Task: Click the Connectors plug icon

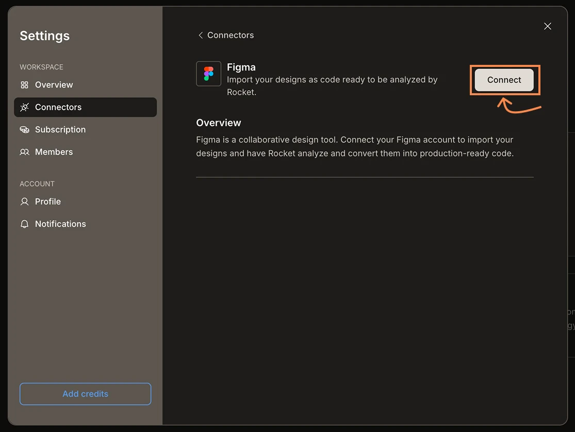Action: click(x=25, y=107)
